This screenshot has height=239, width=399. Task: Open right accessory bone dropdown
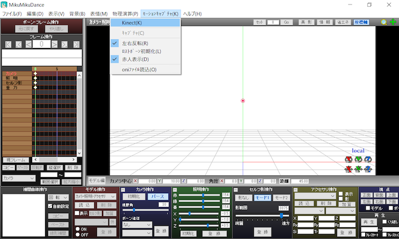click(340, 211)
